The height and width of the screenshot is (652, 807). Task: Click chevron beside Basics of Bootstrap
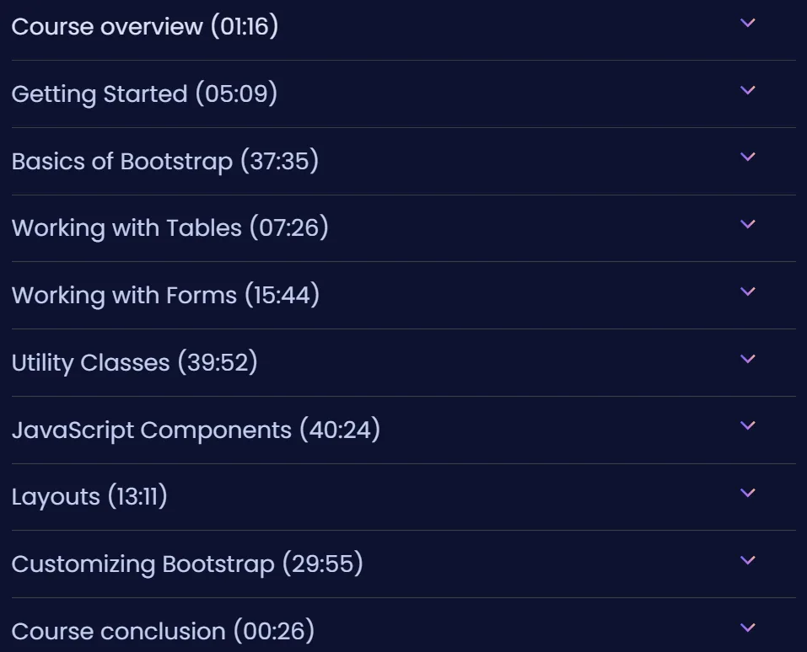(x=747, y=157)
